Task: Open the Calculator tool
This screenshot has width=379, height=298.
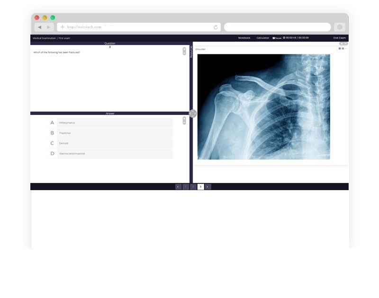Action: point(263,38)
